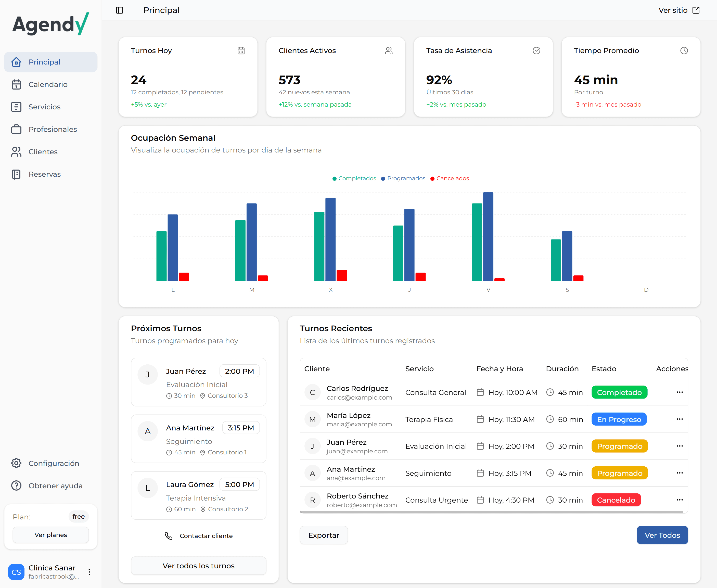Open actions menu for Roberto Sánchez row
This screenshot has height=588, width=717.
pos(680,500)
